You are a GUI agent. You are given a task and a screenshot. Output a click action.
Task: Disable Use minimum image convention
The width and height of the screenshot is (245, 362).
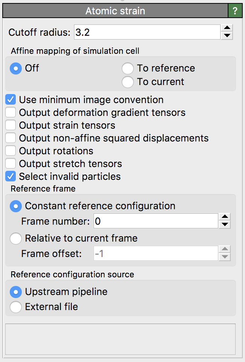click(11, 100)
